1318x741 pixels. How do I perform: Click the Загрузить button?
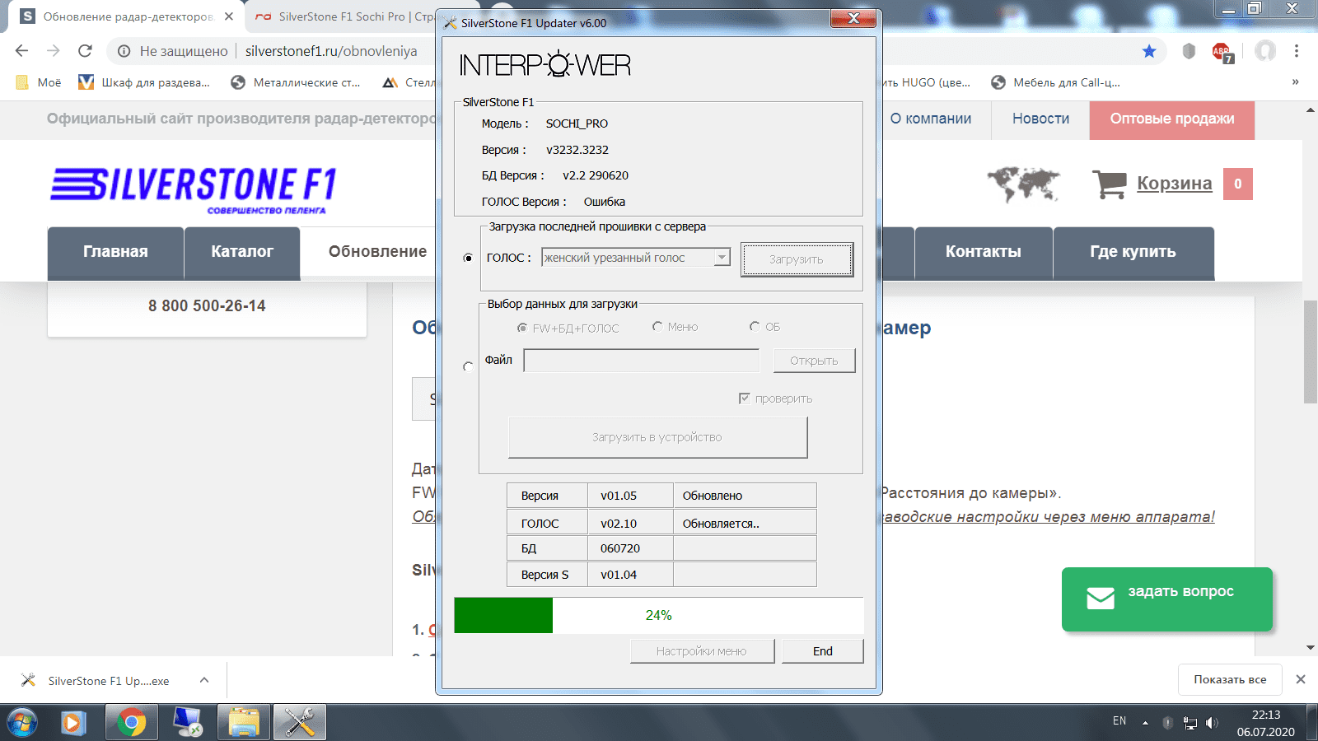797,259
